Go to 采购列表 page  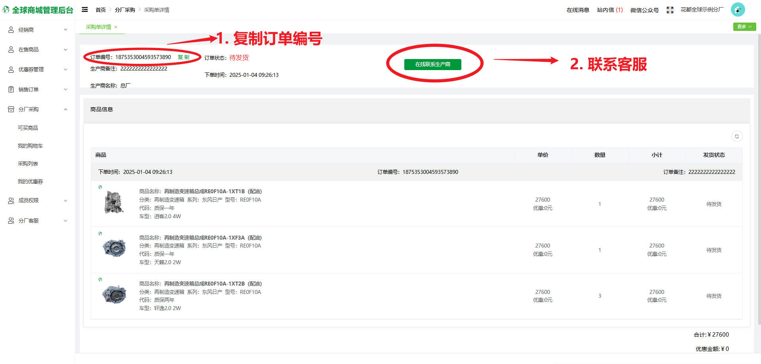(x=28, y=164)
